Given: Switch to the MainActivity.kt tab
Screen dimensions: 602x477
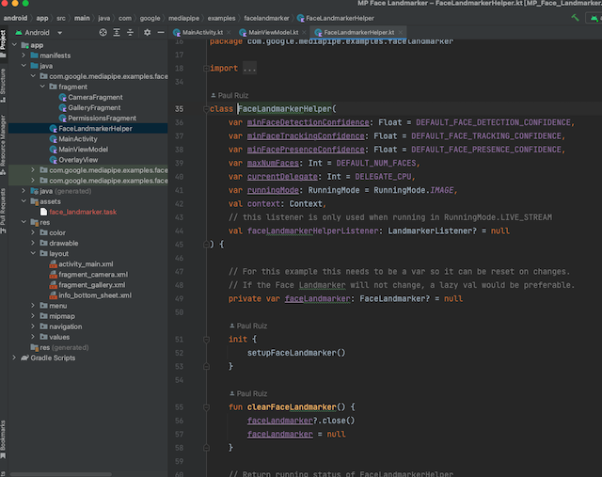Looking at the screenshot, I should point(201,32).
